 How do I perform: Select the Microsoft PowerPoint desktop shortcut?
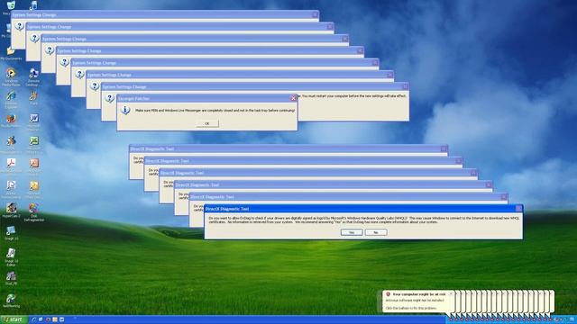tap(33, 166)
